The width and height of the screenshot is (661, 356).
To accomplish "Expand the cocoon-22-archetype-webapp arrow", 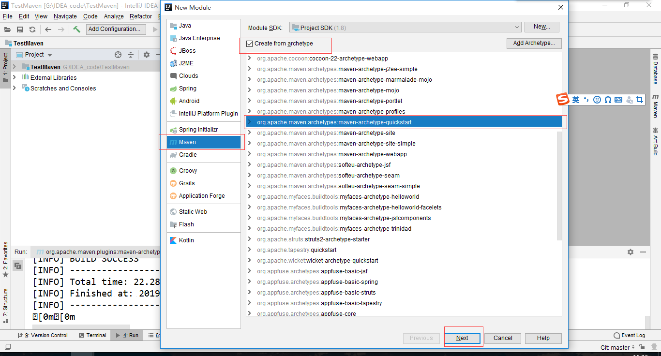I will click(250, 59).
